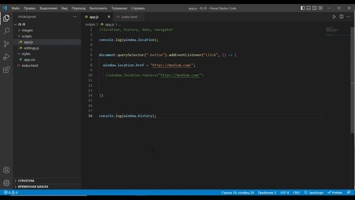This screenshot has width=355, height=200.
Task: Toggle bottom panel layout icon
Action: (308, 8)
